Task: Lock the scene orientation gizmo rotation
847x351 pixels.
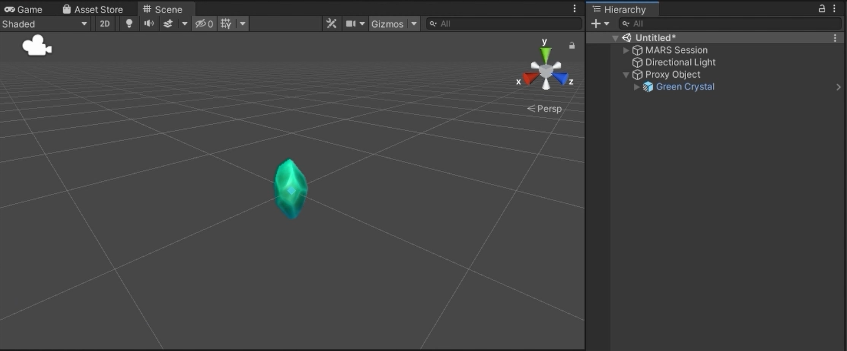Action: 571,45
